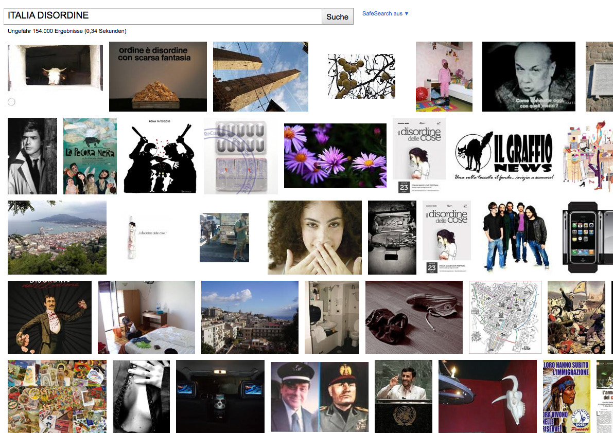The height and width of the screenshot is (433, 613).
Task: Open the child in pink outfit photo
Action: point(444,77)
